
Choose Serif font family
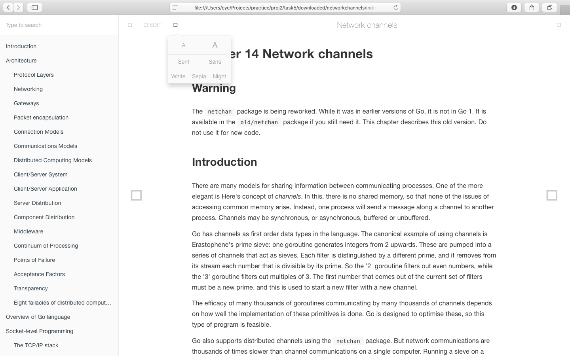click(x=184, y=62)
